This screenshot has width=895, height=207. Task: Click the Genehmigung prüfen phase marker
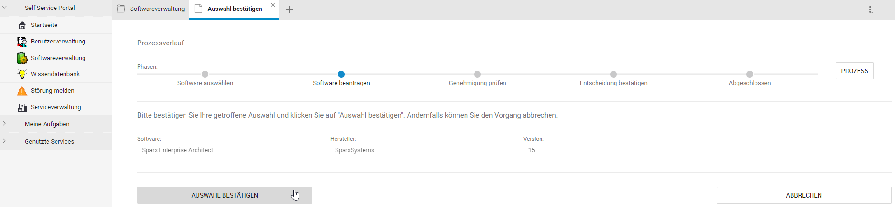[477, 74]
